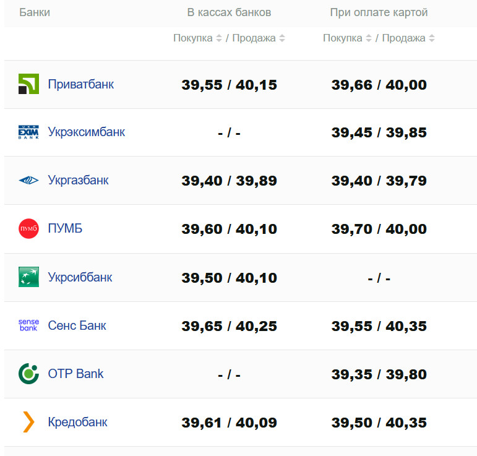Open the Кредобанк bank link
Image resolution: width=477 pixels, height=456 pixels.
pos(77,422)
